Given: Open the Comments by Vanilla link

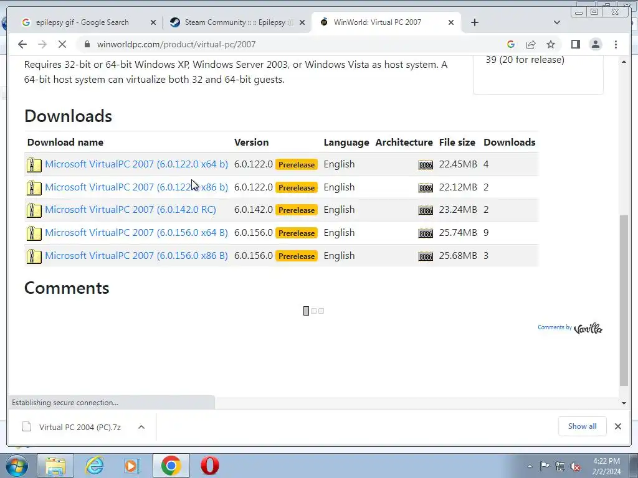Looking at the screenshot, I should click(570, 328).
